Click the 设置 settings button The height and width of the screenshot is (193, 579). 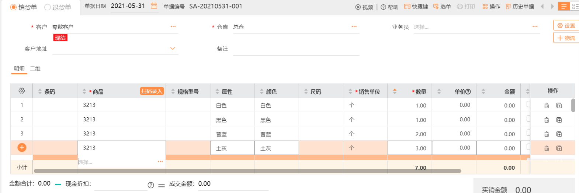coord(566,25)
